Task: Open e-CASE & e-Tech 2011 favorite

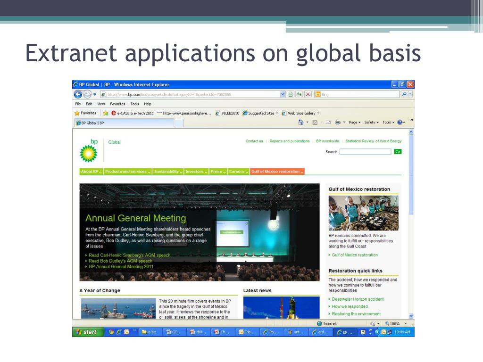Action: point(133,113)
